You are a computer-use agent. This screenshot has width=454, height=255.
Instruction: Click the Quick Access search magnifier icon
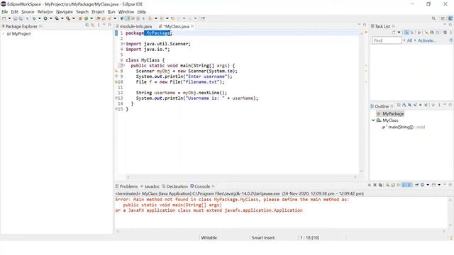tap(433, 18)
